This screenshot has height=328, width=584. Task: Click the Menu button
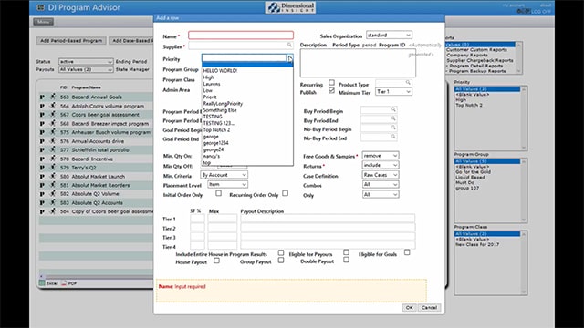click(x=44, y=22)
